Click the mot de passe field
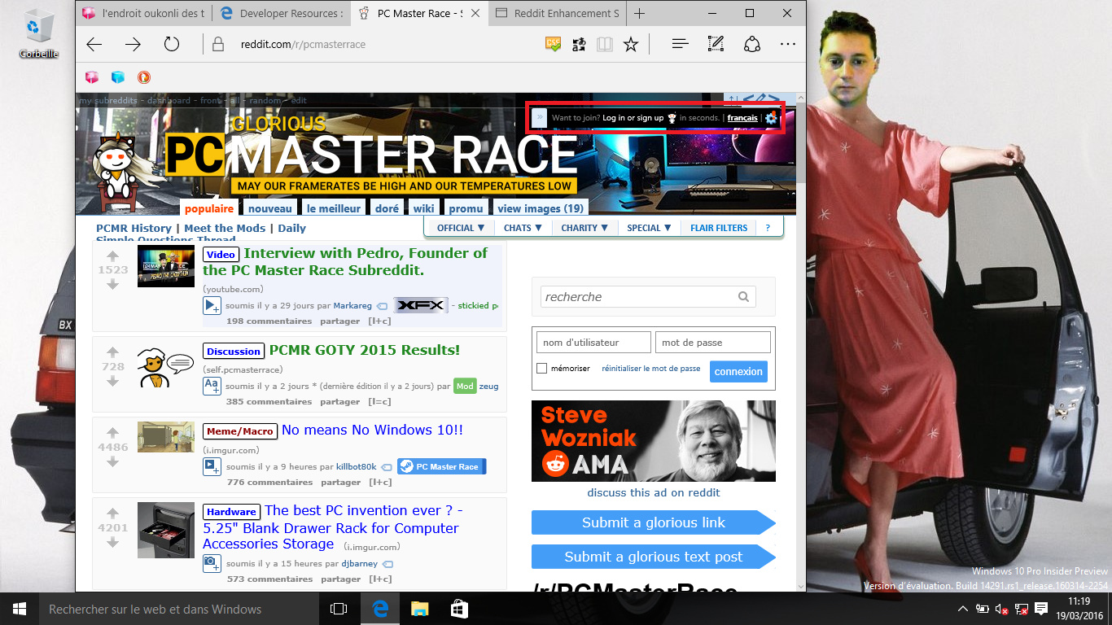This screenshot has height=625, width=1112. pos(713,343)
